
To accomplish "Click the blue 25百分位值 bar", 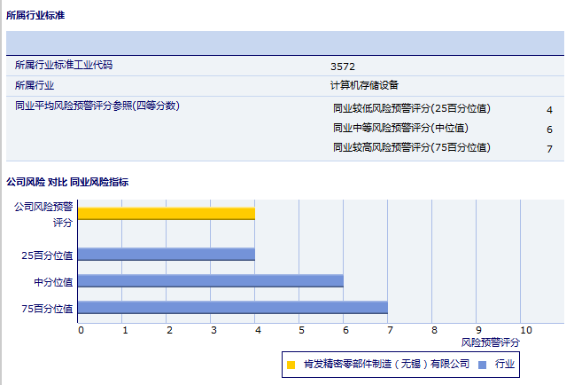I will click(167, 254).
